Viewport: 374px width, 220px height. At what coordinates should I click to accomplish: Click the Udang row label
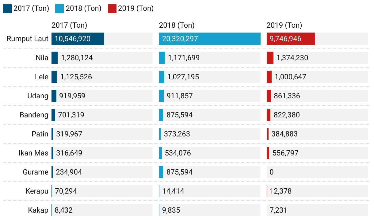click(38, 96)
